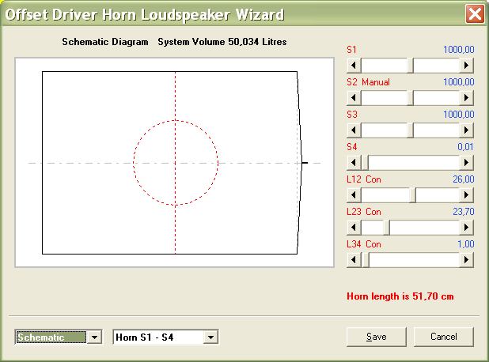Click the Horn length is 51,70 cm text
The image size is (489, 362).
point(400,296)
